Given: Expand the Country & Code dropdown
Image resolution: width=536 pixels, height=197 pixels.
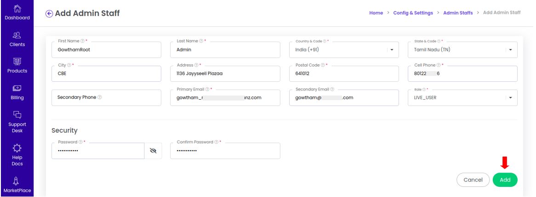Looking at the screenshot, I should point(392,50).
